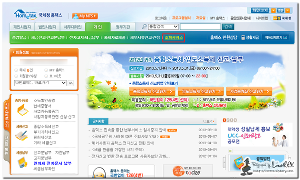Screen dimensions: 300x180
Task: Click the GO button beside 나만의메뉴
Action: point(70,83)
